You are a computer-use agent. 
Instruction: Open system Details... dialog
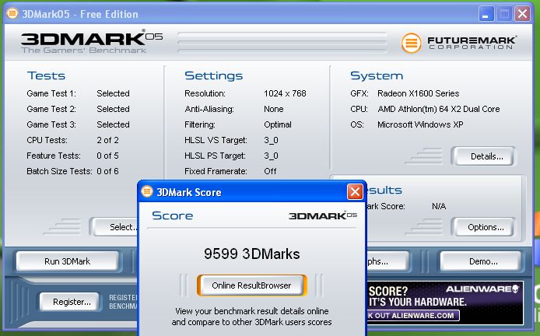(487, 156)
